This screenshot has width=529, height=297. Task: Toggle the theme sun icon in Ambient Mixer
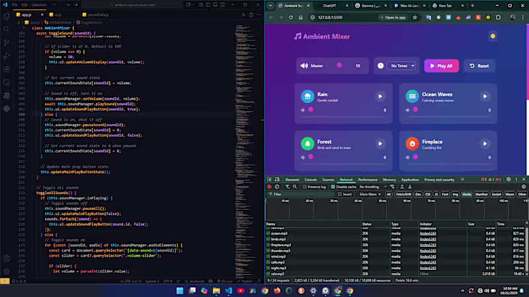click(x=493, y=36)
